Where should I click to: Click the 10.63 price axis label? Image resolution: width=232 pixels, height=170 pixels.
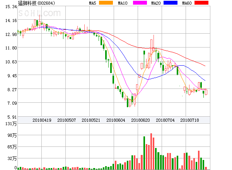(11, 62)
